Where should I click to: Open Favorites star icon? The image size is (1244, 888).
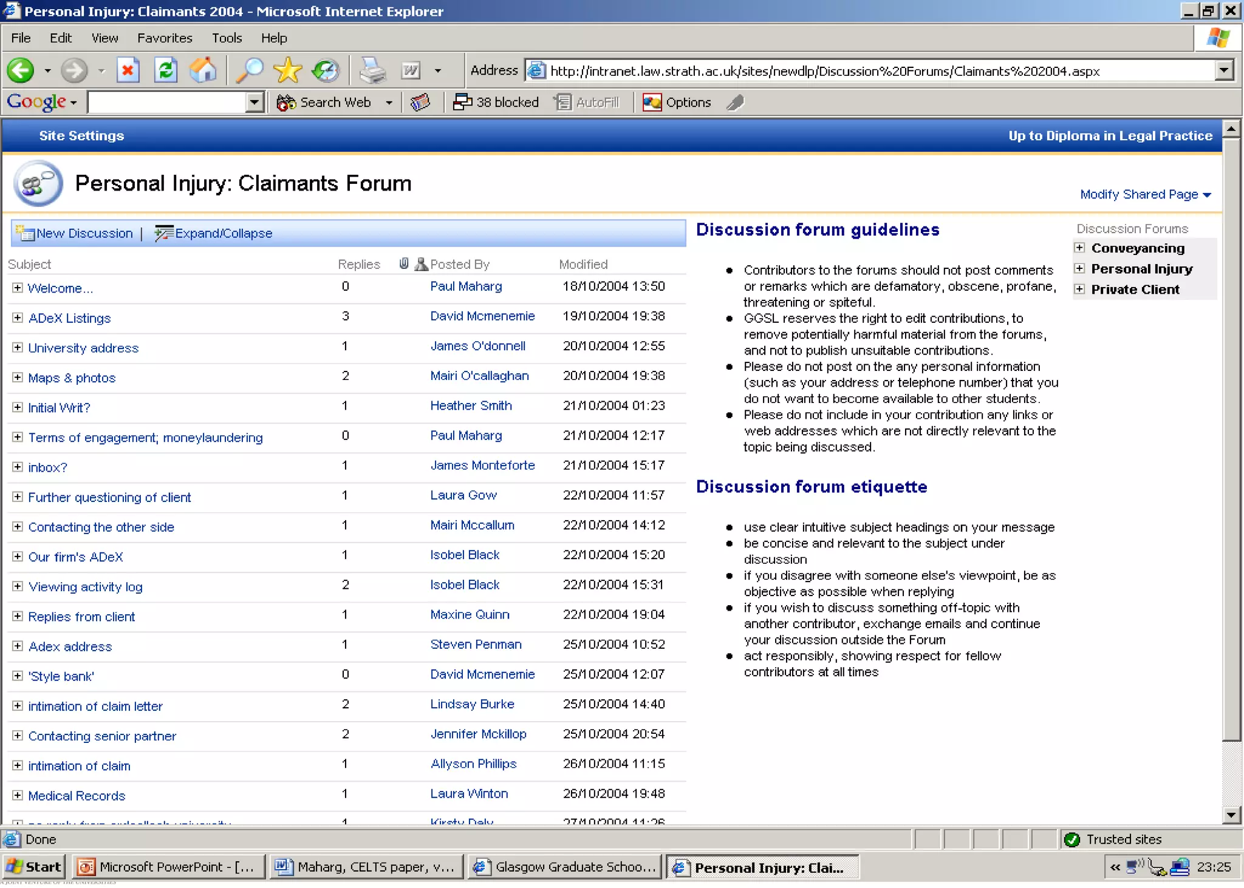pos(287,71)
